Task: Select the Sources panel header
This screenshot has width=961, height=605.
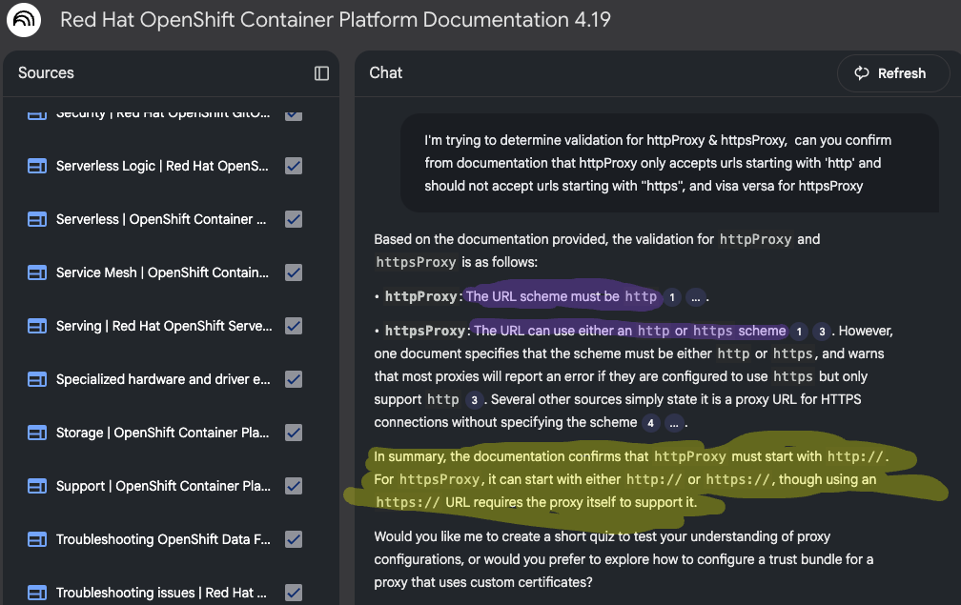Action: click(x=46, y=73)
